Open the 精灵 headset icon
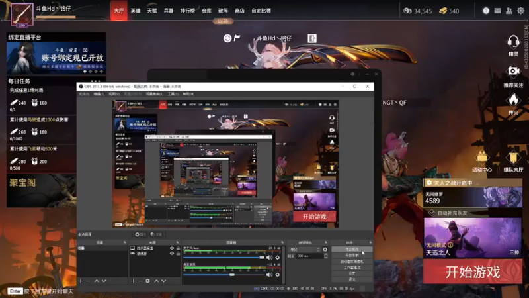 pos(513,42)
